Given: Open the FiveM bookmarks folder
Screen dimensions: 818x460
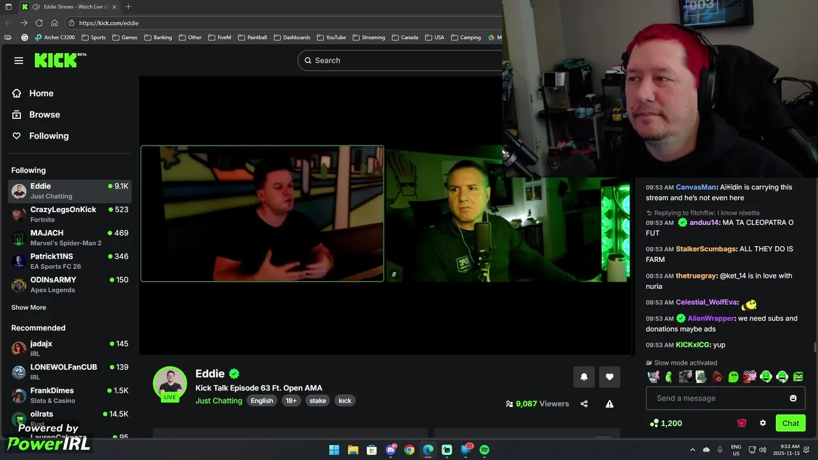Looking at the screenshot, I should coord(219,38).
